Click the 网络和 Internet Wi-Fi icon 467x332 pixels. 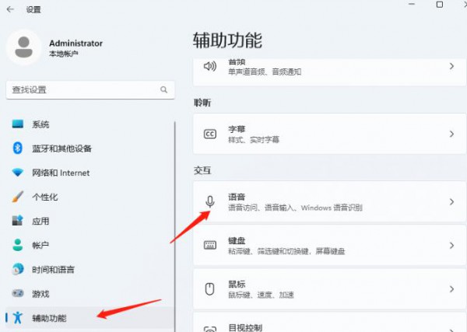point(17,173)
